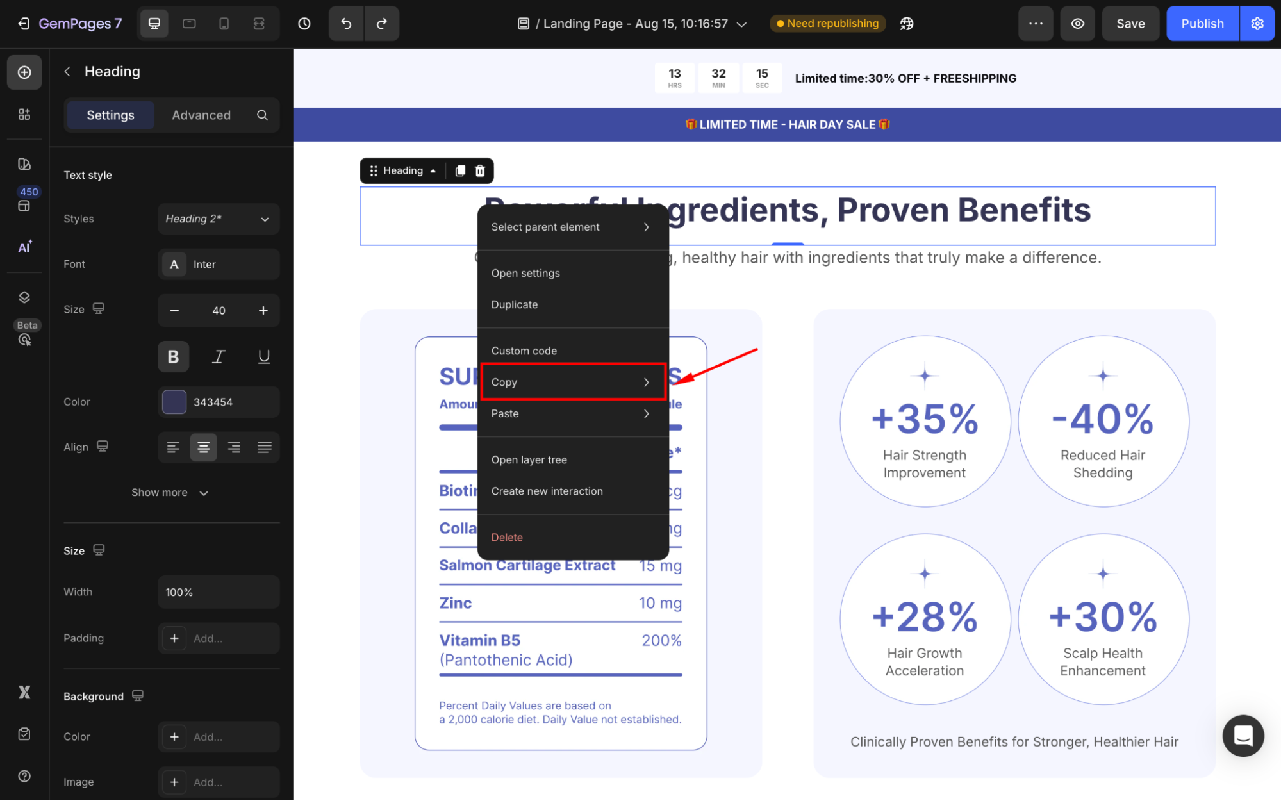
Task: Click the Save button
Action: point(1130,24)
